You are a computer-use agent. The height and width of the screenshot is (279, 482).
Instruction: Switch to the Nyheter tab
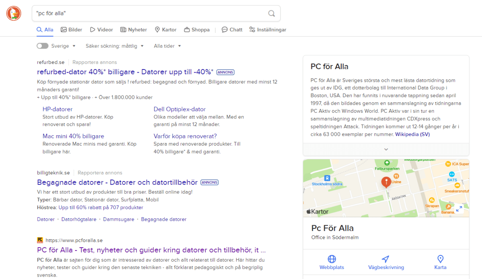pyautogui.click(x=133, y=29)
